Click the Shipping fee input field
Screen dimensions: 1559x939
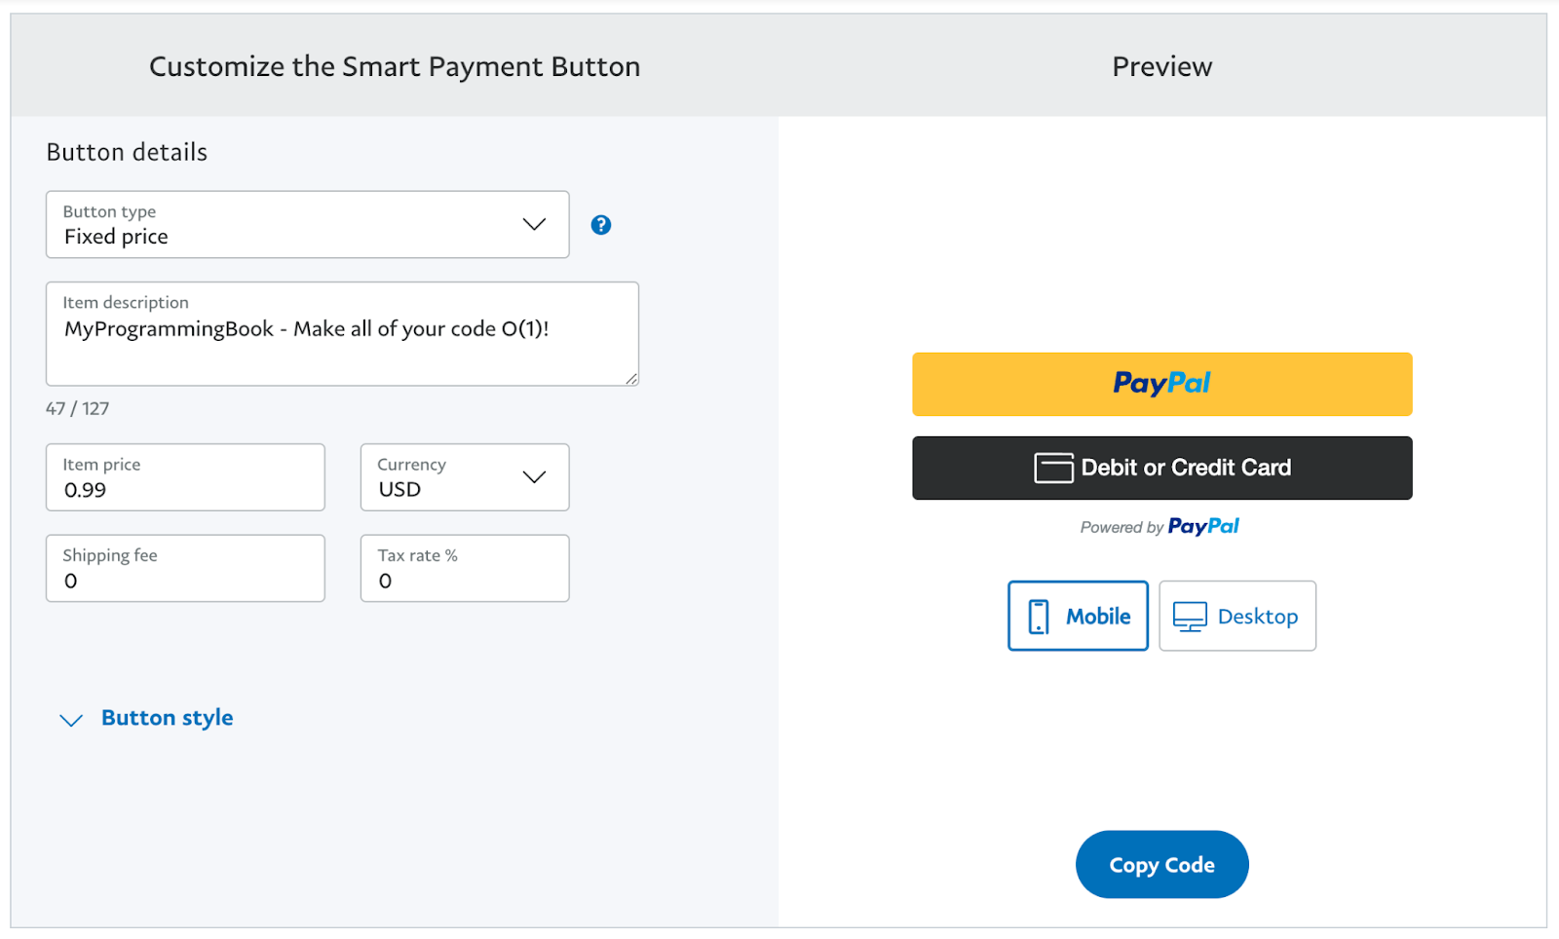(185, 569)
